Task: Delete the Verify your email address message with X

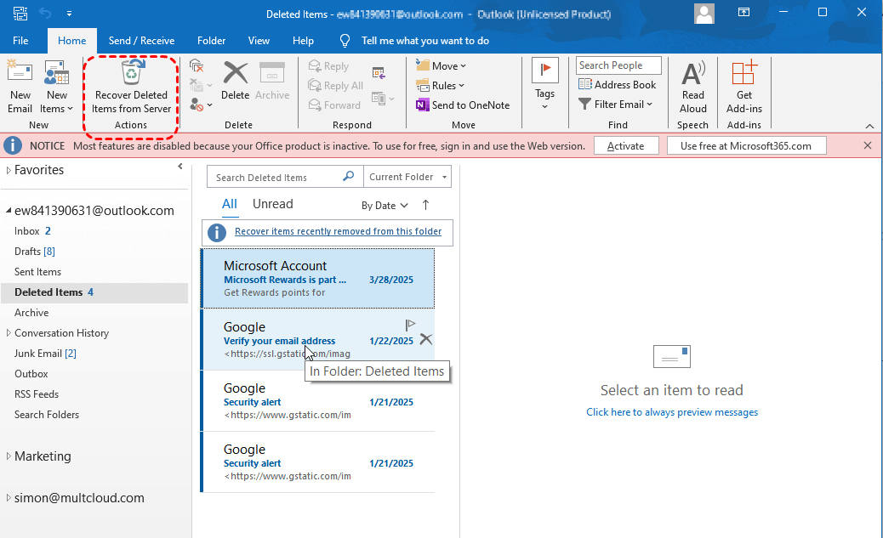Action: click(426, 339)
